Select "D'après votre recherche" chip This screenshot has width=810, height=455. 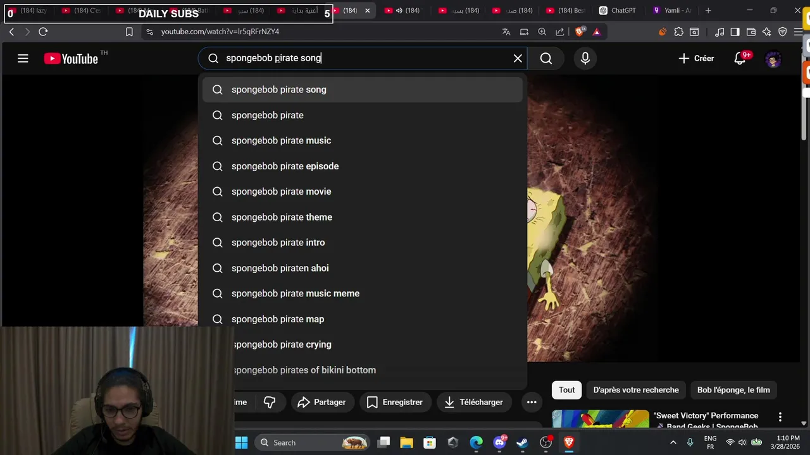(636, 390)
